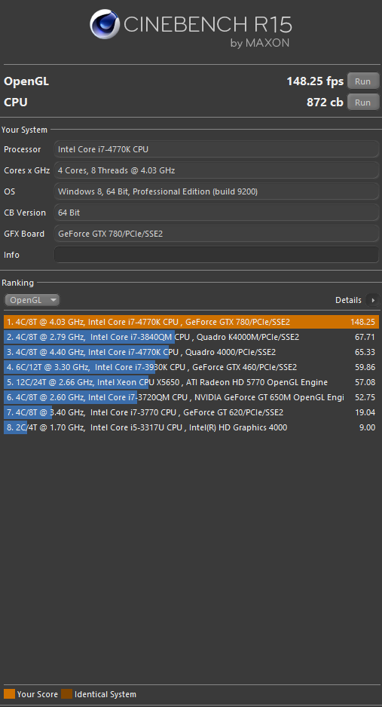The height and width of the screenshot is (707, 382).
Task: Click the OS field showing Windows 8
Action: pos(216,191)
